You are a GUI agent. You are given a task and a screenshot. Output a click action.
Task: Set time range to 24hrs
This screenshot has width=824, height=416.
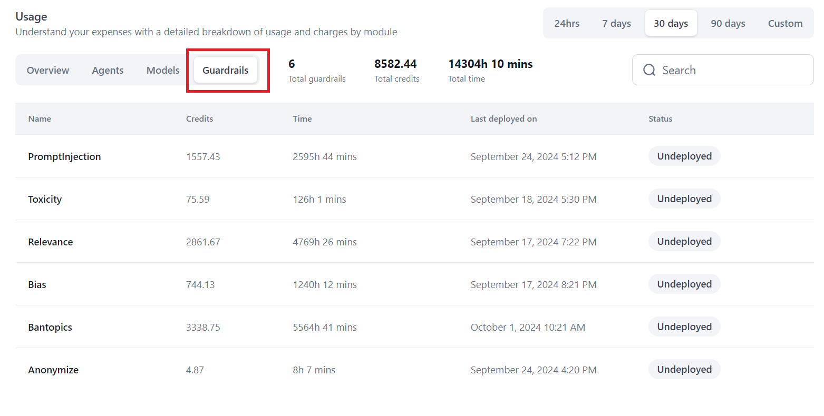[567, 23]
